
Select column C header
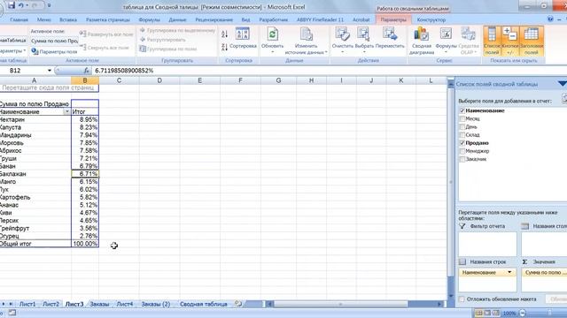(x=119, y=80)
